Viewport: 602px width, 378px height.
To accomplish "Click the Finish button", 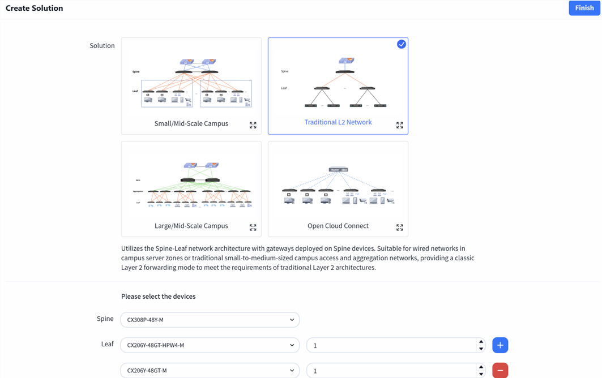I will (584, 8).
